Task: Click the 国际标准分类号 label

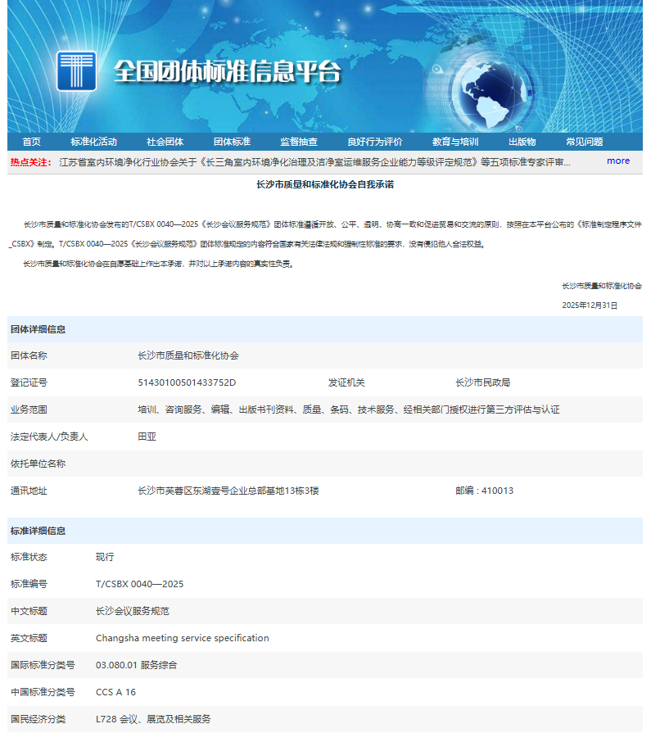Action: [43, 665]
